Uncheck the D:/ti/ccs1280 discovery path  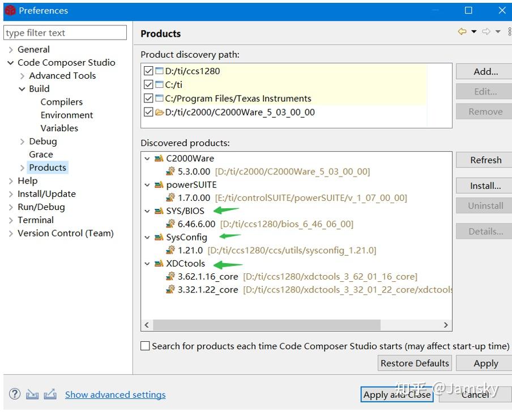tap(148, 71)
